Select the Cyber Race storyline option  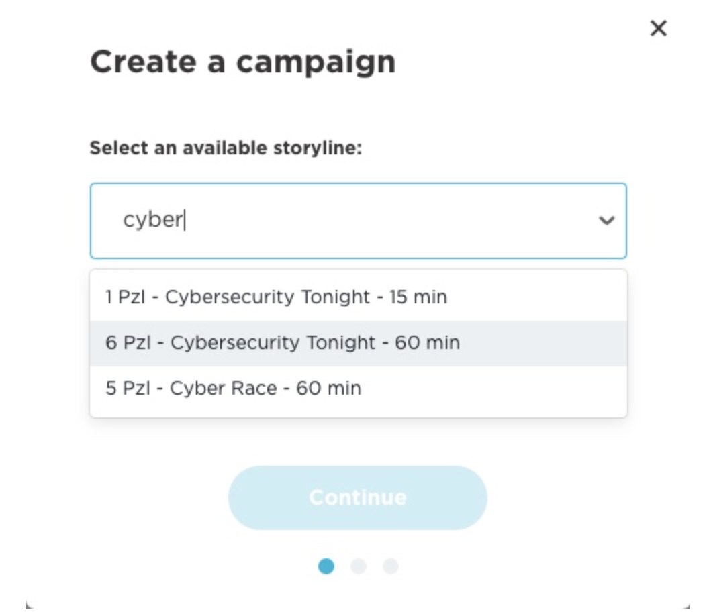point(233,388)
